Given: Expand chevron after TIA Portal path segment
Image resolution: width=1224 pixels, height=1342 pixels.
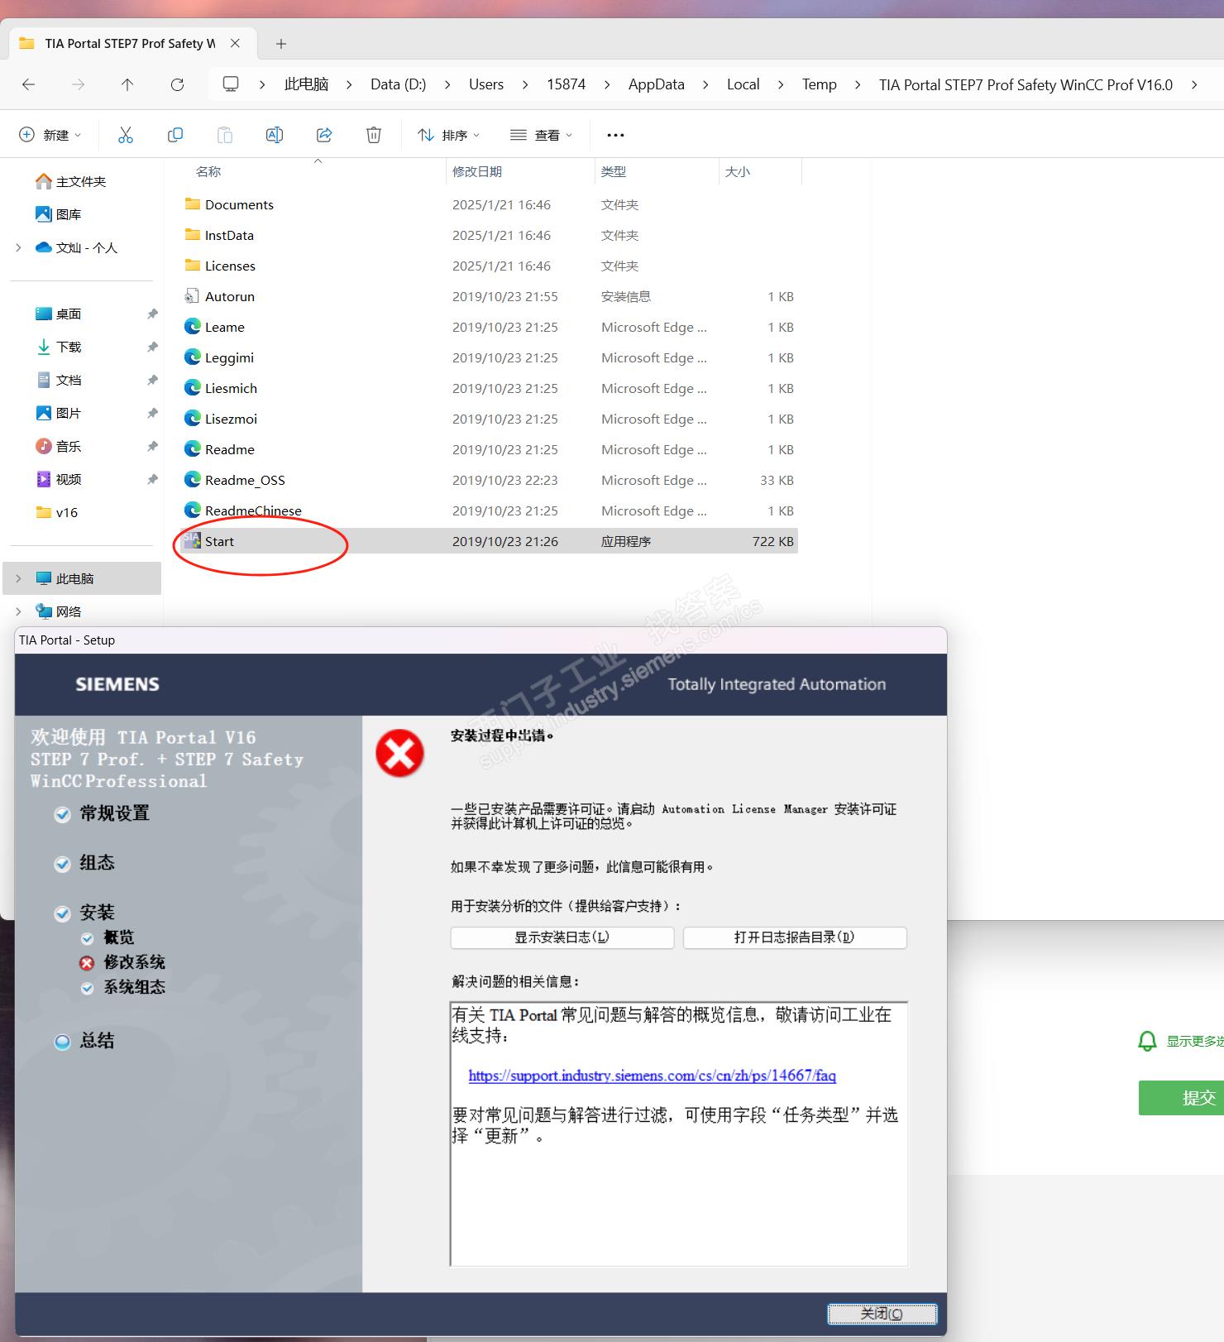Looking at the screenshot, I should pos(1194,84).
